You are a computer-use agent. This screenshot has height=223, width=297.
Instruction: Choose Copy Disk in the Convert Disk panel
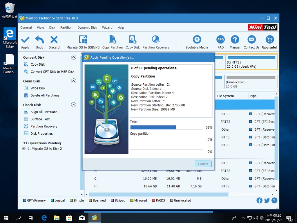[x=38, y=64]
